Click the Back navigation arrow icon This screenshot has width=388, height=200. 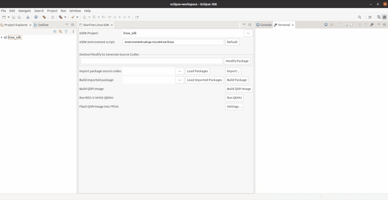pos(115,17)
